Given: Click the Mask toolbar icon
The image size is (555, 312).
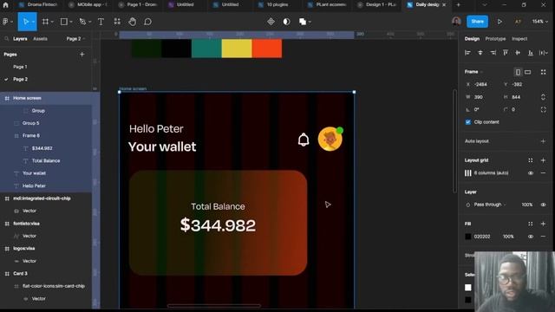Looking at the screenshot, I should coord(286,22).
